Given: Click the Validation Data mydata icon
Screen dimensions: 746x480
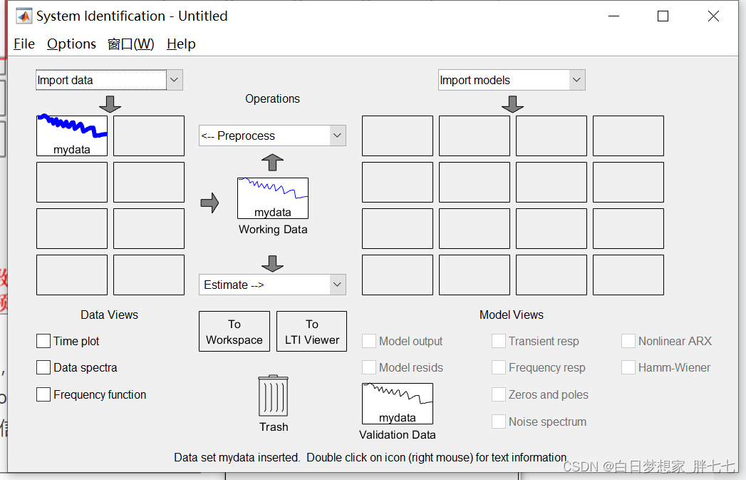Looking at the screenshot, I should [x=398, y=404].
